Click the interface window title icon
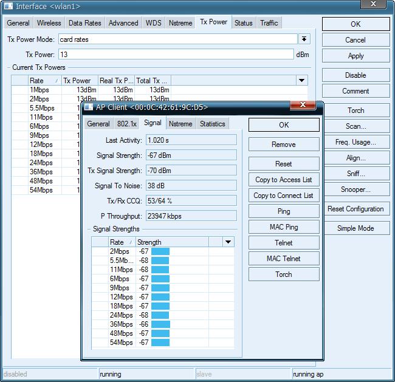The height and width of the screenshot is (382, 395). point(9,6)
